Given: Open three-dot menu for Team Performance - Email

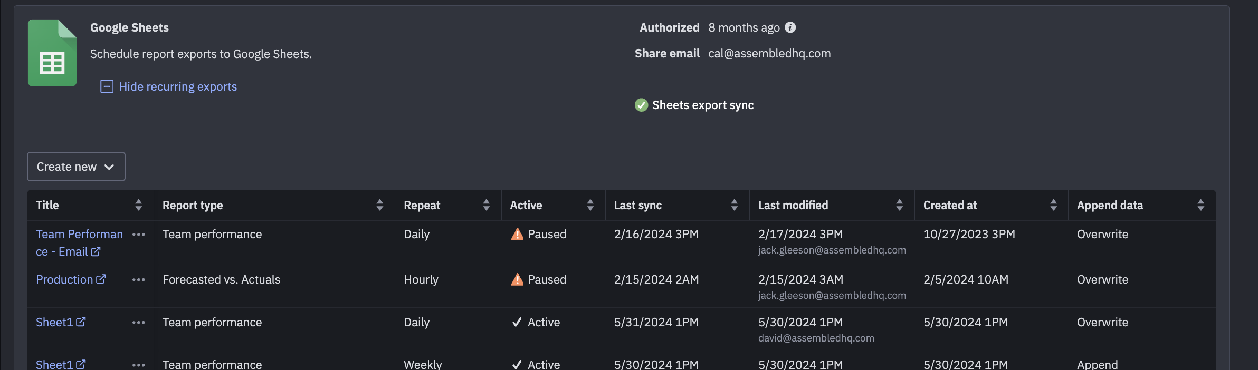Looking at the screenshot, I should pos(139,235).
